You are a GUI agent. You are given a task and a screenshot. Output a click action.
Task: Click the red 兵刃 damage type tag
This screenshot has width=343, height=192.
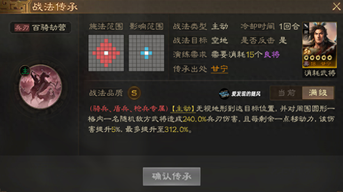(22, 27)
